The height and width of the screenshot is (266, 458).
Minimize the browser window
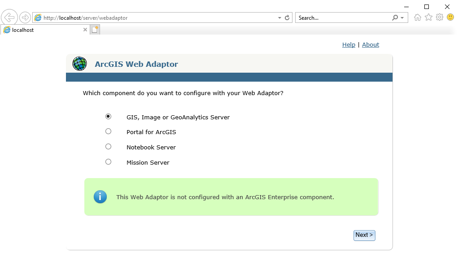pyautogui.click(x=406, y=7)
